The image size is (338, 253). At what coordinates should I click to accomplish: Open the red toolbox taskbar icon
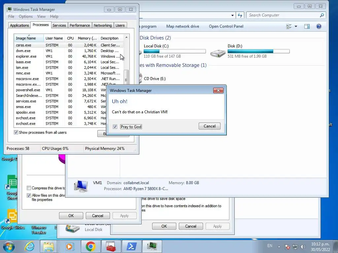(111, 246)
